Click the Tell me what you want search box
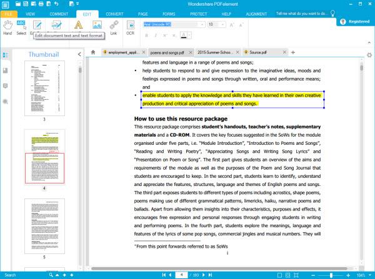 tap(302, 14)
